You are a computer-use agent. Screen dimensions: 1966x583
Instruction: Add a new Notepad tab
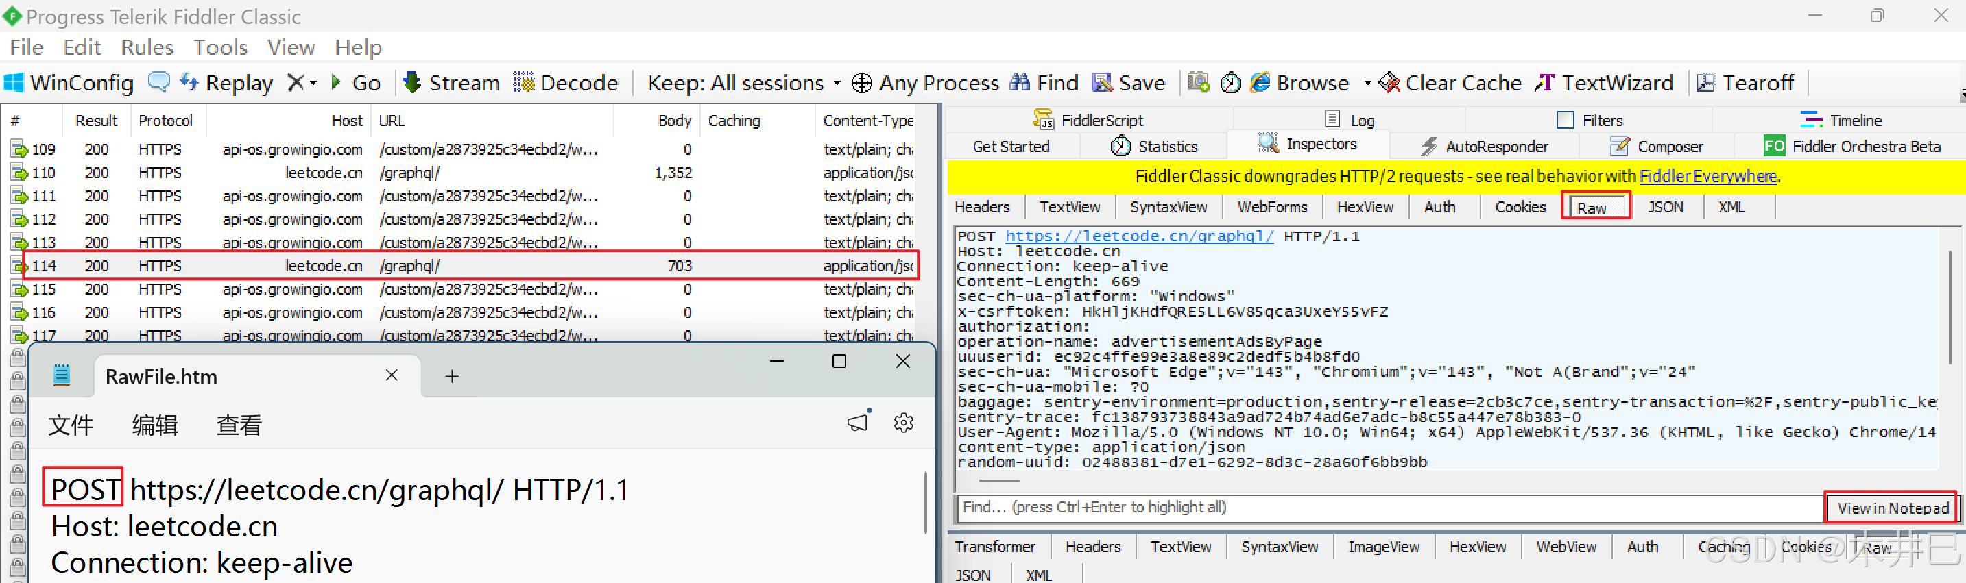pyautogui.click(x=452, y=375)
